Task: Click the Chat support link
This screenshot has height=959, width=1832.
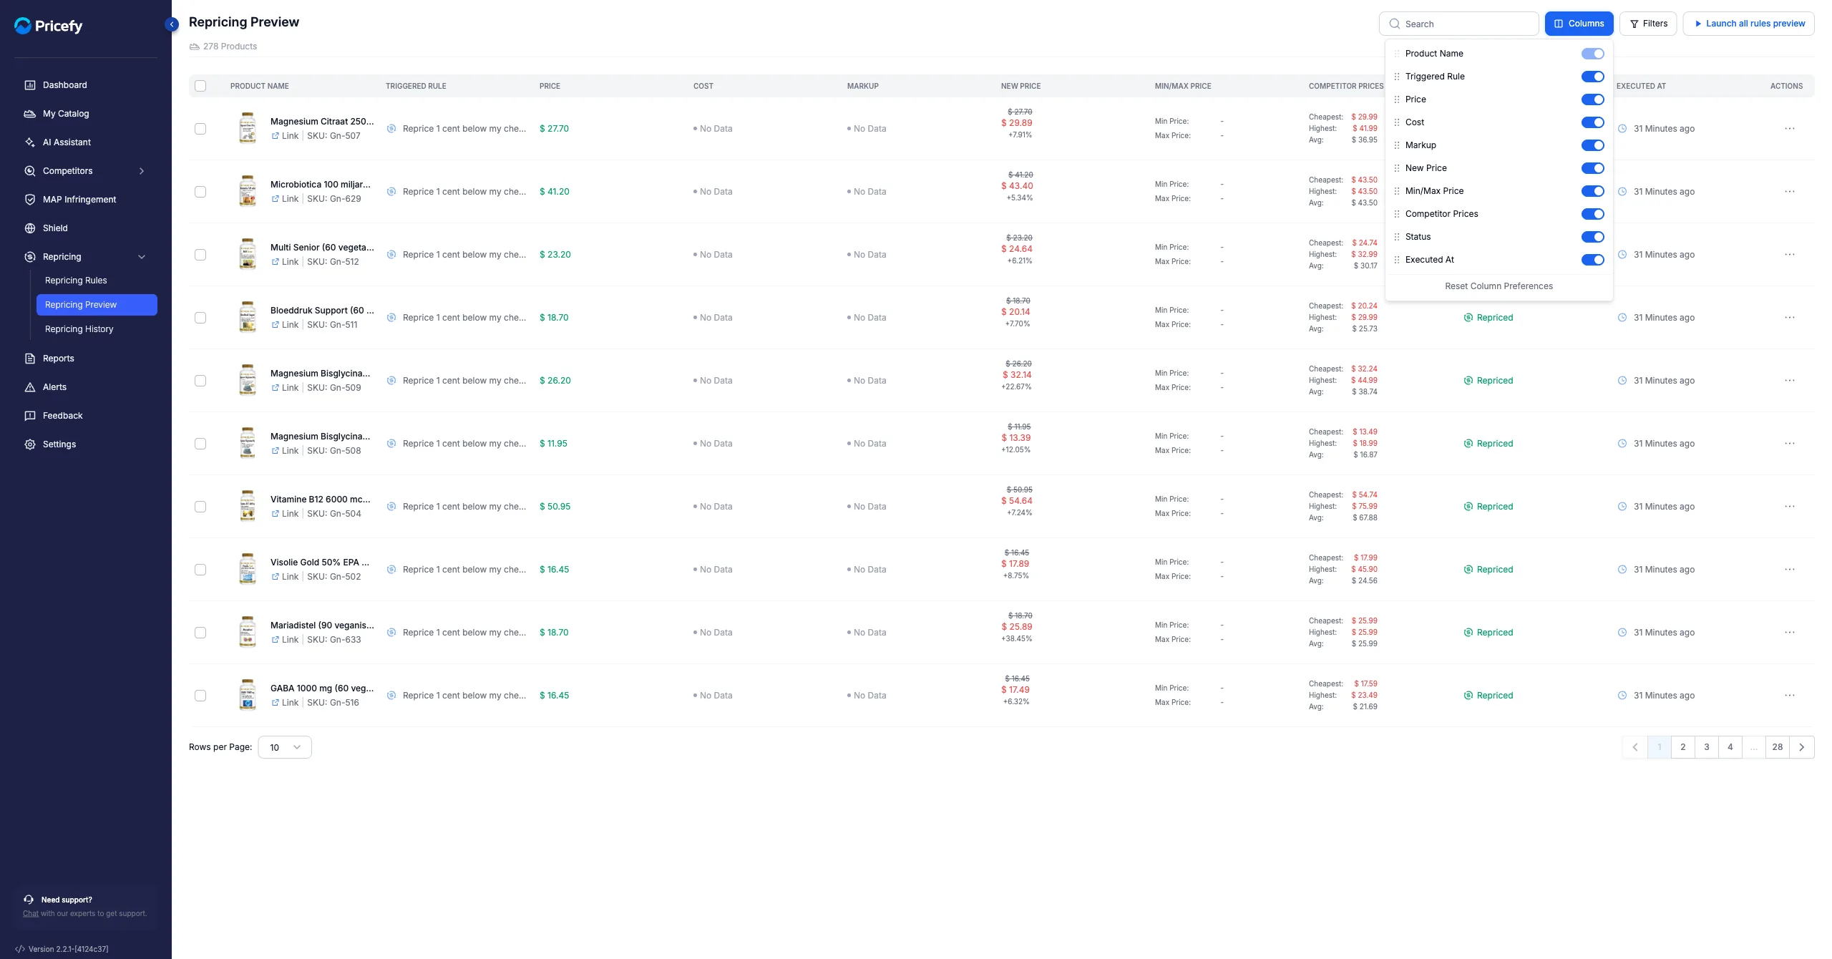Action: (31, 913)
